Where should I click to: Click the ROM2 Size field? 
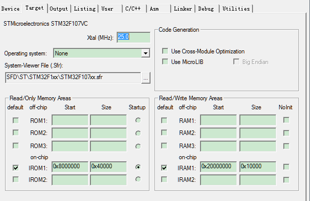(x=109, y=133)
